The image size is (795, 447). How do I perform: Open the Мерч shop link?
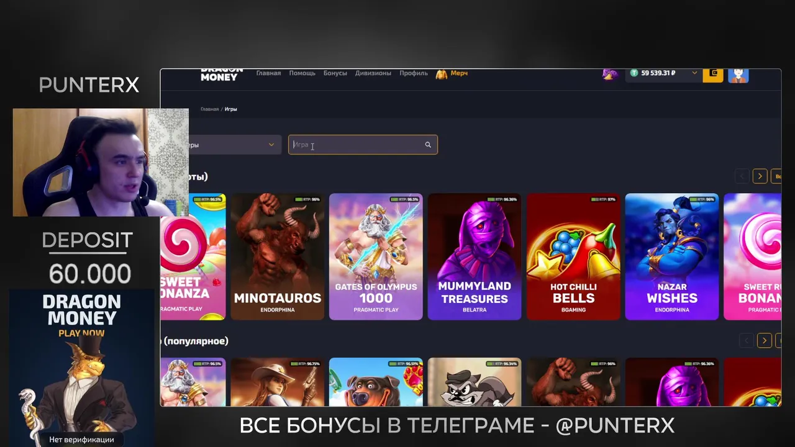(x=459, y=73)
